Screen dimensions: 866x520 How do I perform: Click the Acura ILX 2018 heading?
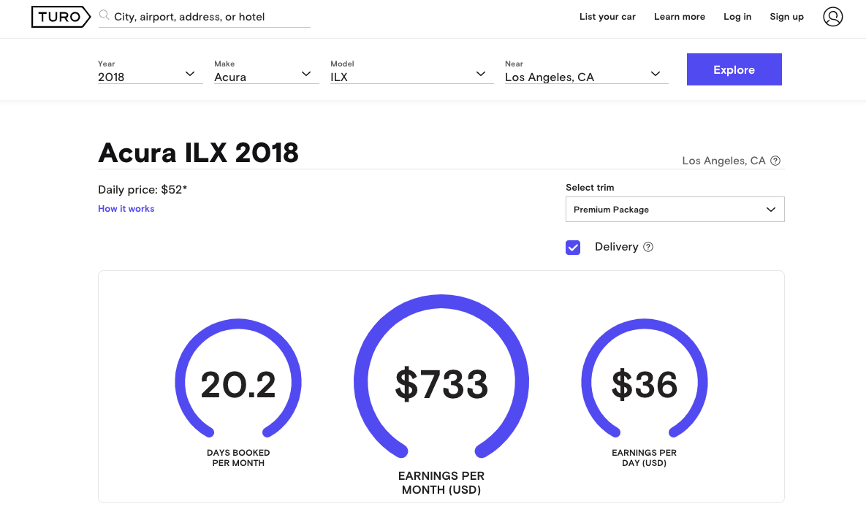click(x=198, y=153)
